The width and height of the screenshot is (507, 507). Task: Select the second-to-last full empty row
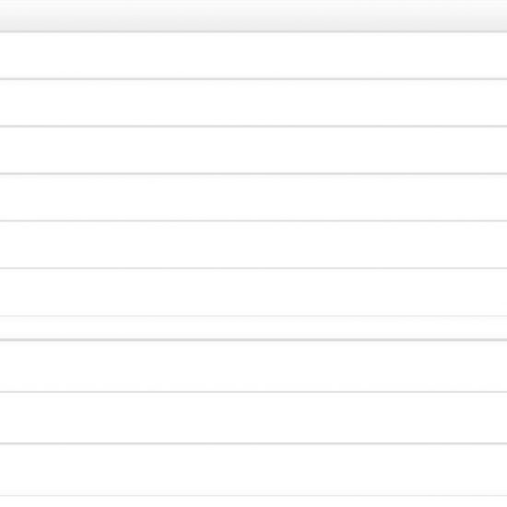click(253, 418)
